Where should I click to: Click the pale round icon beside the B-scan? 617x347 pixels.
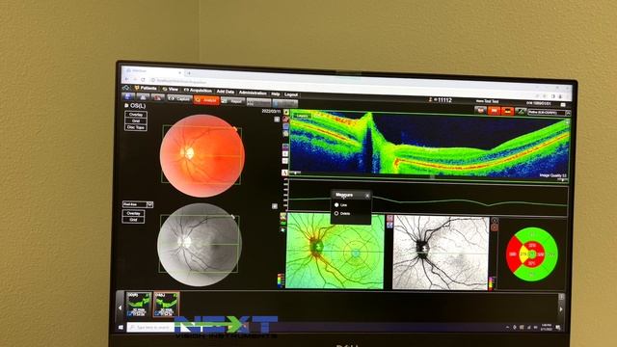tap(286, 133)
